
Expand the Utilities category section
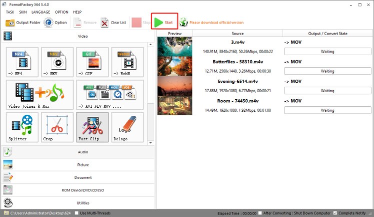coord(78,202)
